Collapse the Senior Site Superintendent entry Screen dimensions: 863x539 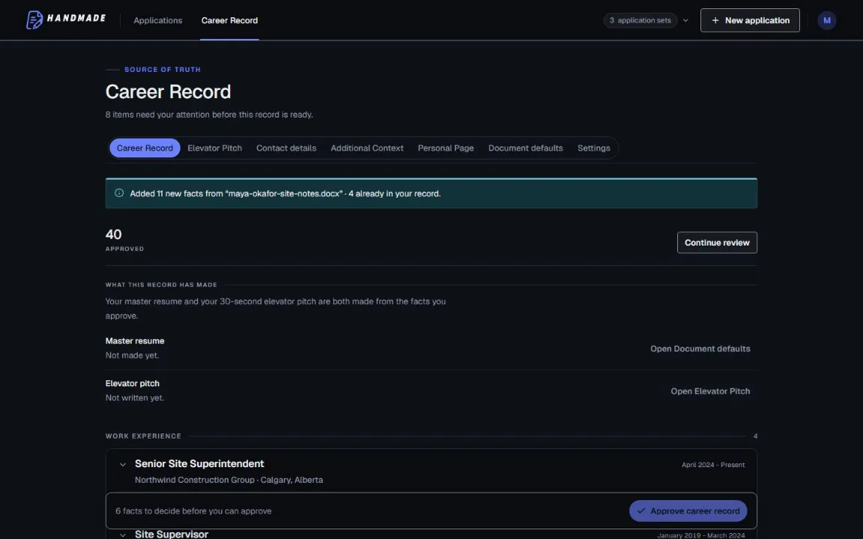click(x=123, y=464)
